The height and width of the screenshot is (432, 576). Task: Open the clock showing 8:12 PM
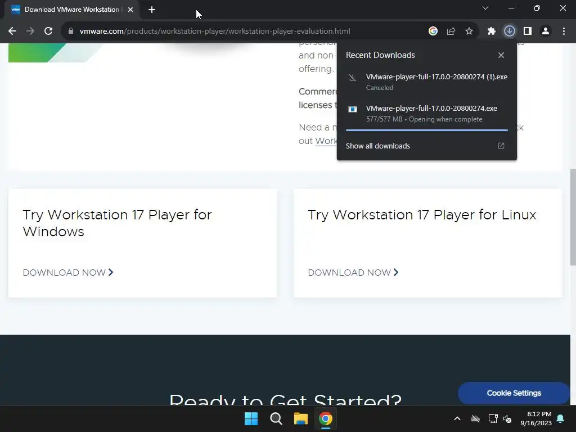(x=536, y=418)
